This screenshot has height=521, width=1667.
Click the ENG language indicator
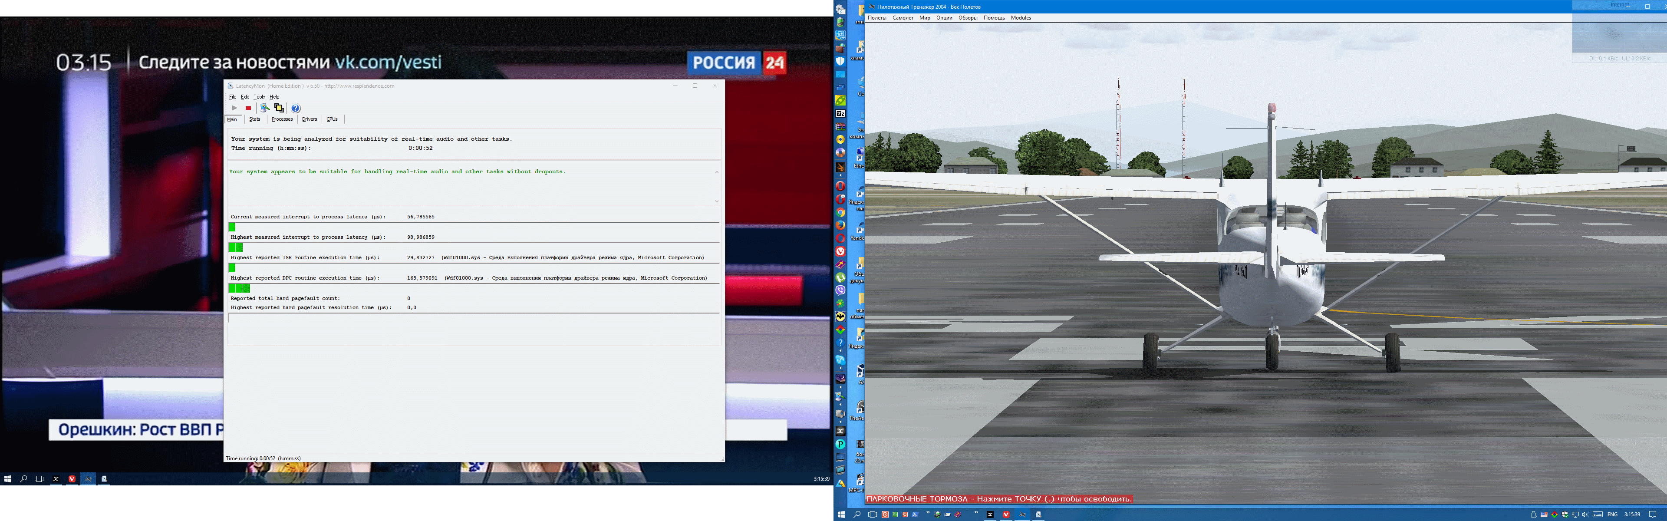[1612, 514]
